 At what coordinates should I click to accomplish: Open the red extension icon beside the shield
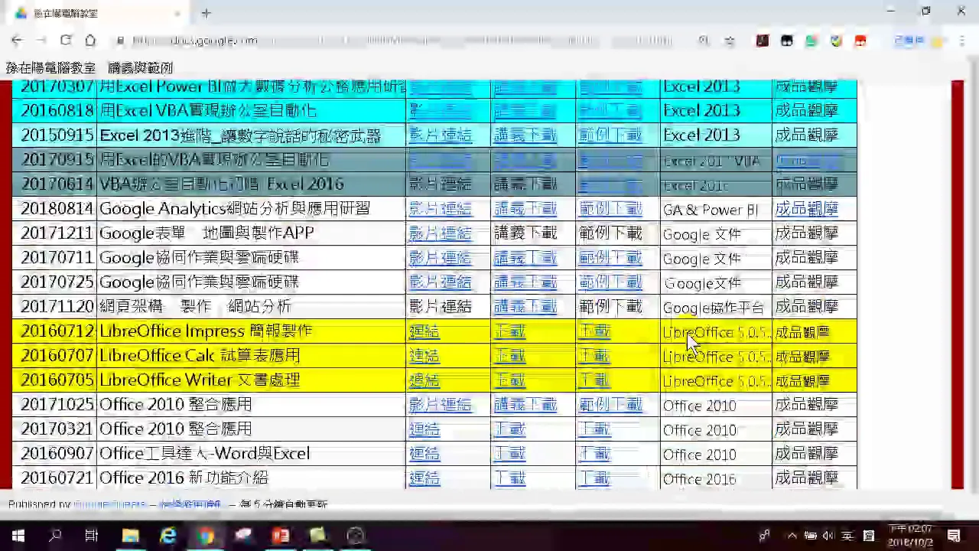point(860,41)
